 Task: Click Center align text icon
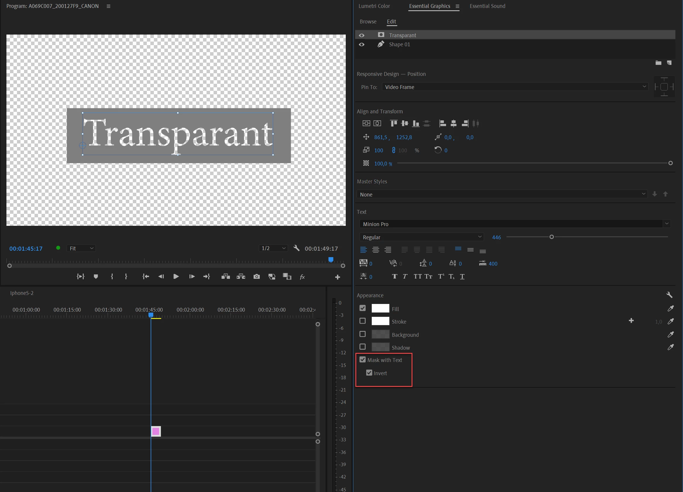[x=376, y=250]
